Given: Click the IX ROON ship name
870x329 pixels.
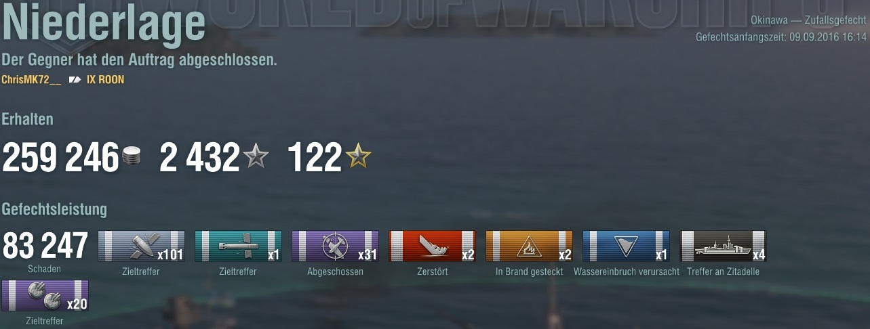Looking at the screenshot, I should [106, 80].
